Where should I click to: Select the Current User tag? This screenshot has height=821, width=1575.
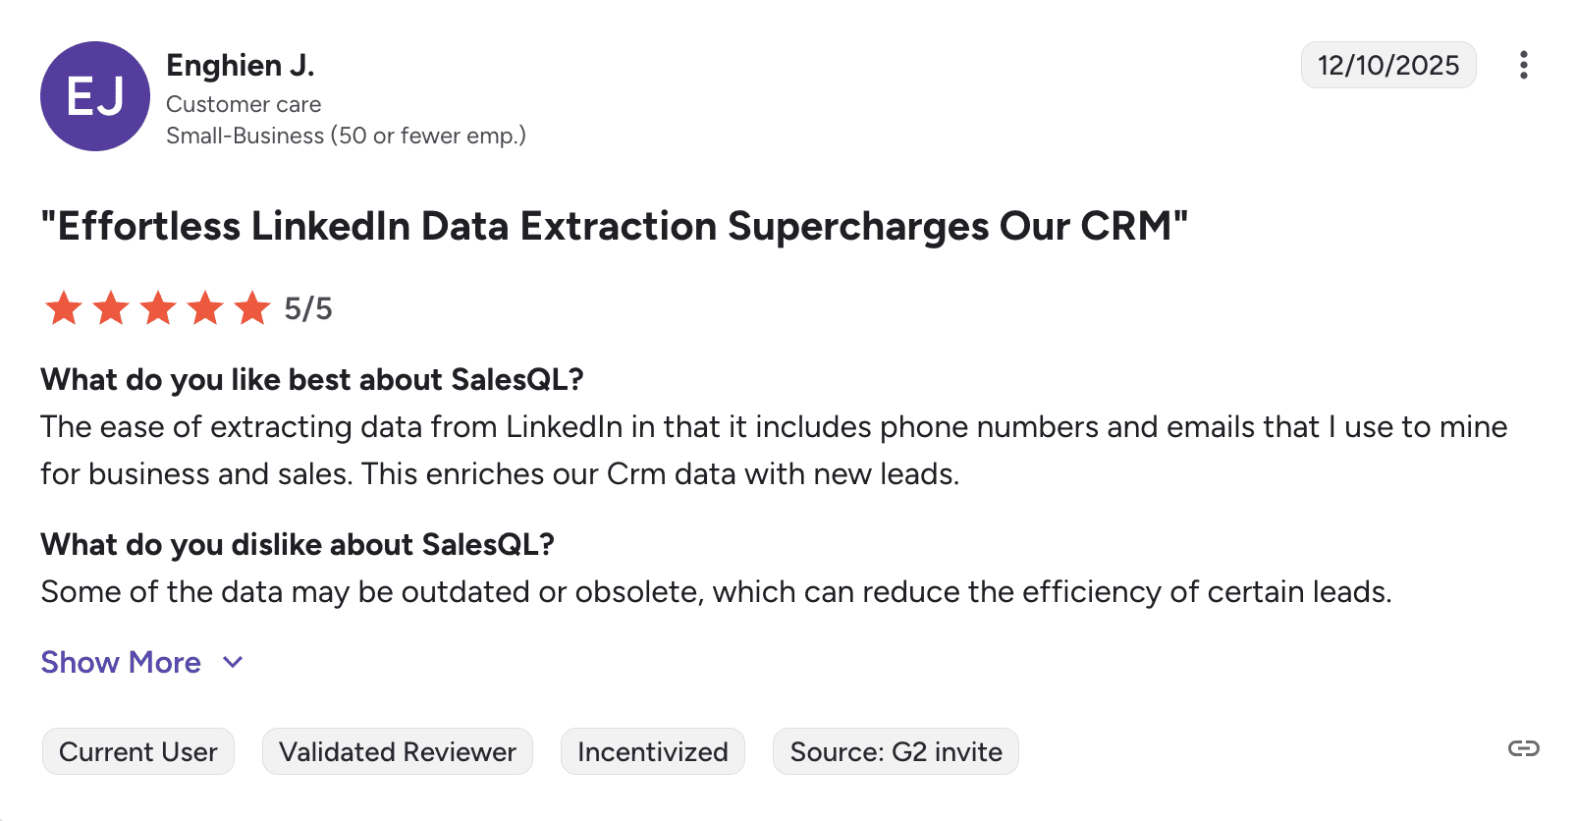click(138, 751)
